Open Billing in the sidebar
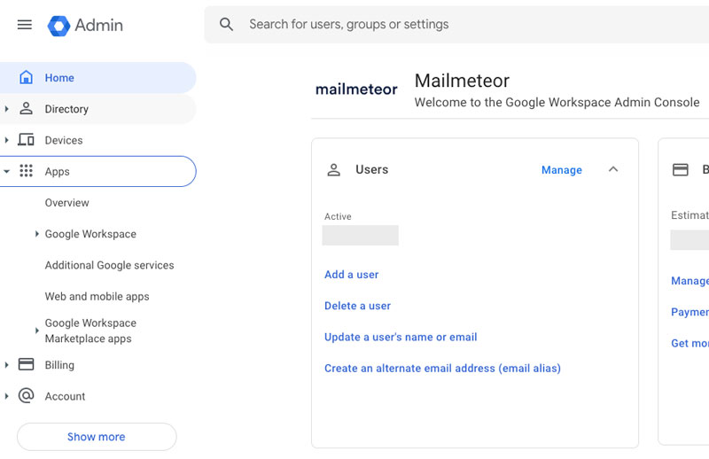Screen dimensions: 709x459 point(59,365)
